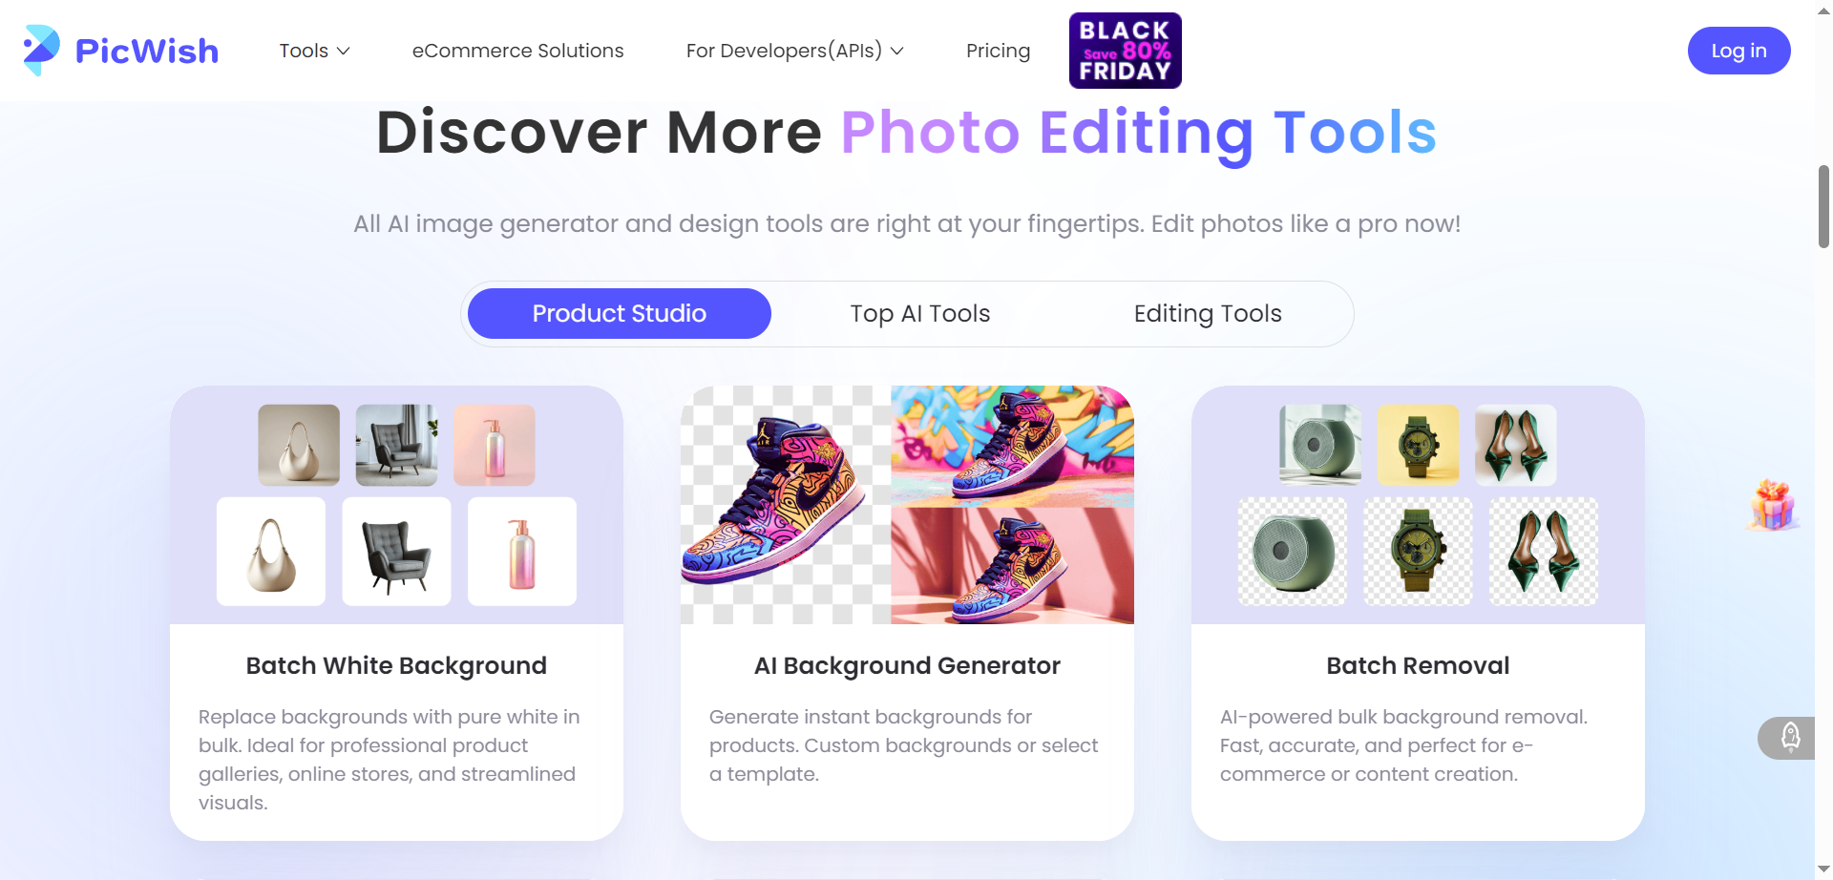Expand the For Developers(APIs) menu
The width and height of the screenshot is (1833, 880).
click(794, 51)
